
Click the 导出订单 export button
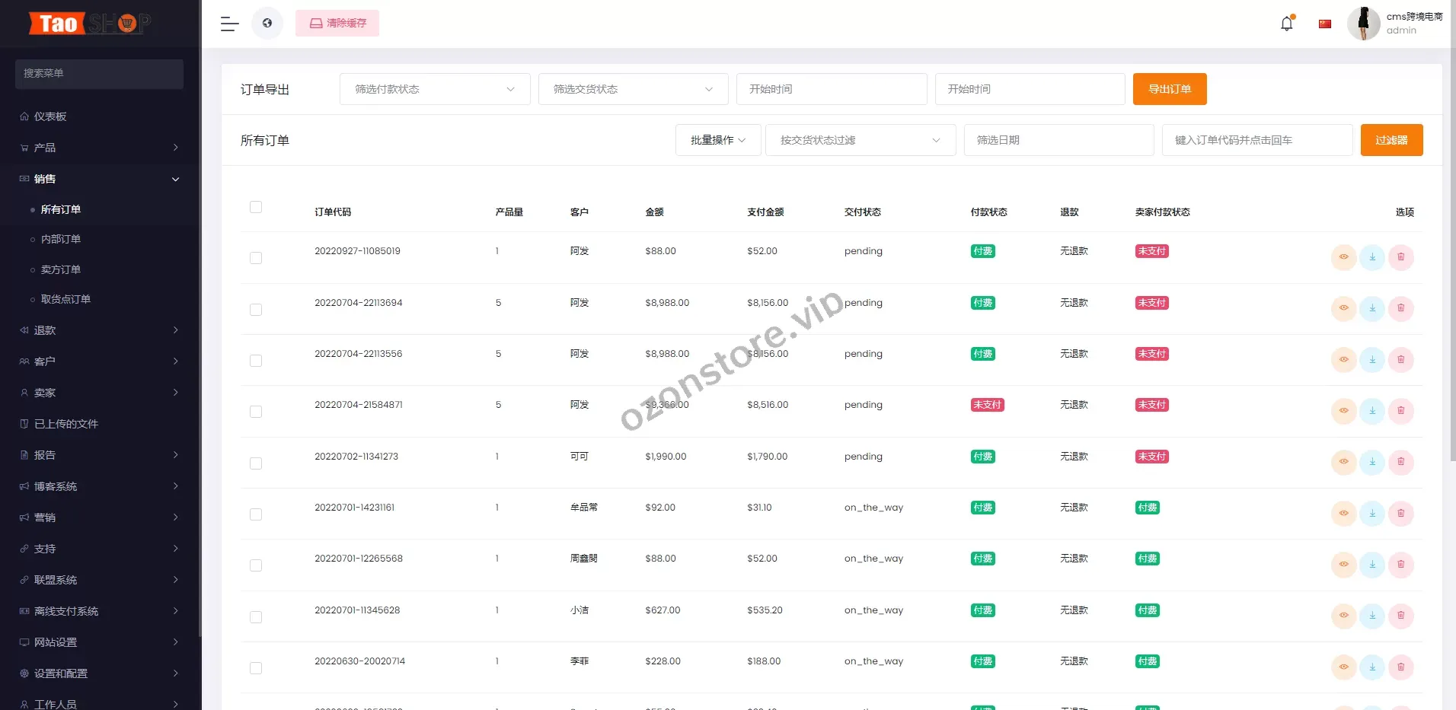tap(1169, 89)
